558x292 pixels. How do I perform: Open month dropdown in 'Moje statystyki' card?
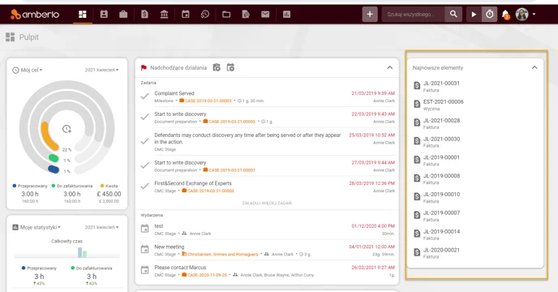click(101, 227)
